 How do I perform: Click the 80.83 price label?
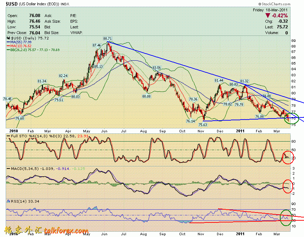tap(234, 84)
